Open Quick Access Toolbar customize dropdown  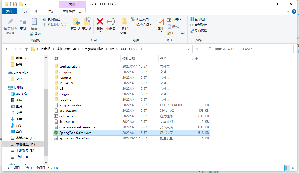pos(25,4)
